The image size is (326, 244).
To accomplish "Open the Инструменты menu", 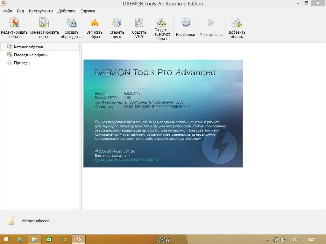I will coord(41,11).
